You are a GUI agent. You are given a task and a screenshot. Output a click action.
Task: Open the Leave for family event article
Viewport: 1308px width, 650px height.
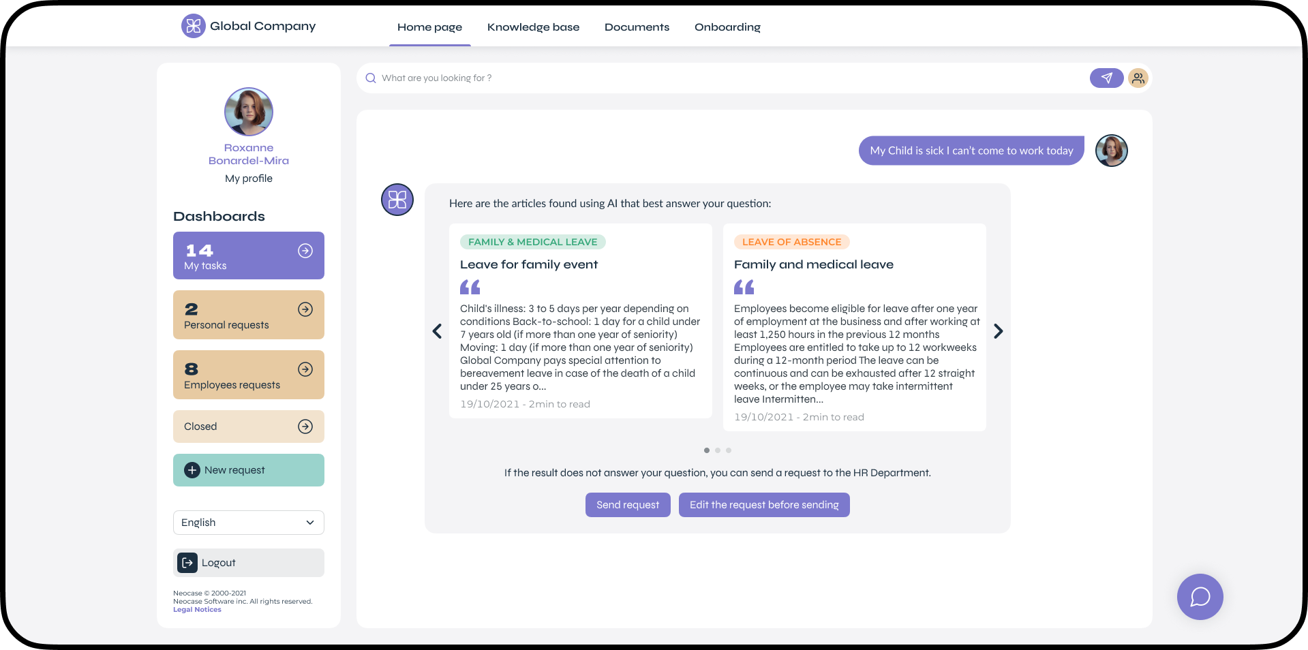(528, 264)
